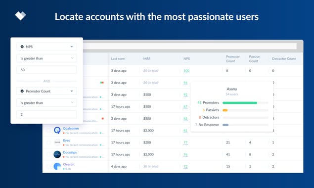Sort by the NPS column header

point(186,59)
